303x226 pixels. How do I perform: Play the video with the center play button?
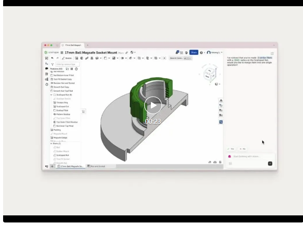(x=153, y=105)
